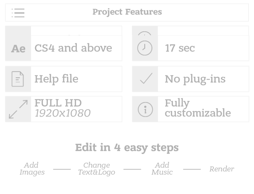Select the Add Music step
This screenshot has height=194, width=254.
click(x=162, y=169)
